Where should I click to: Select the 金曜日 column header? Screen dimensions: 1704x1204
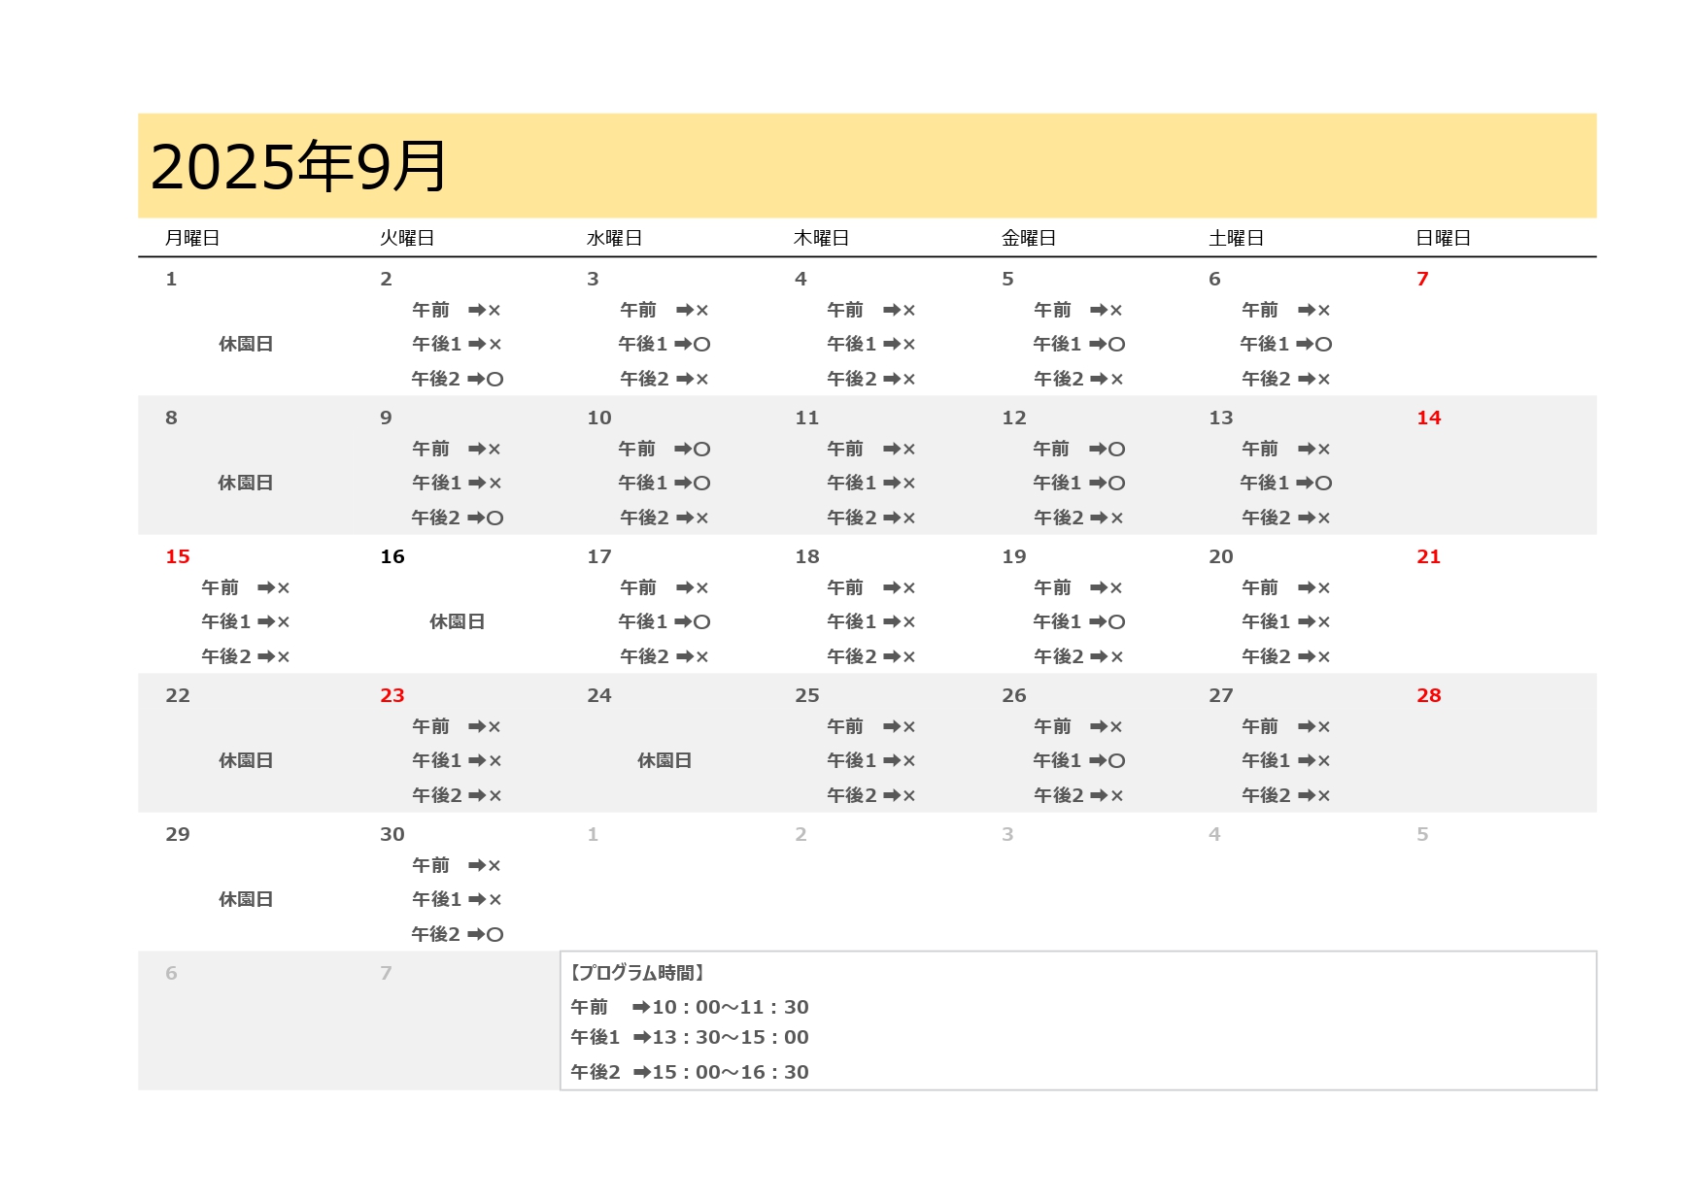(x=1029, y=238)
